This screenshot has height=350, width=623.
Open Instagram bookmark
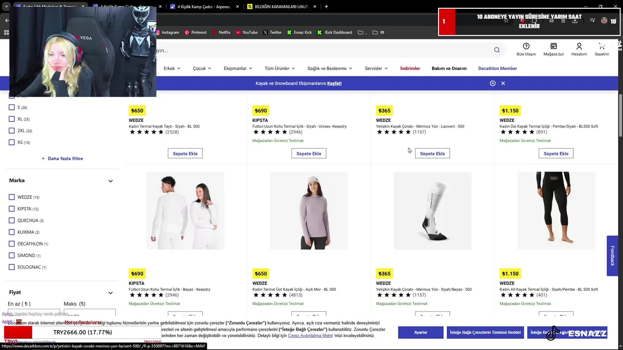click(x=167, y=33)
